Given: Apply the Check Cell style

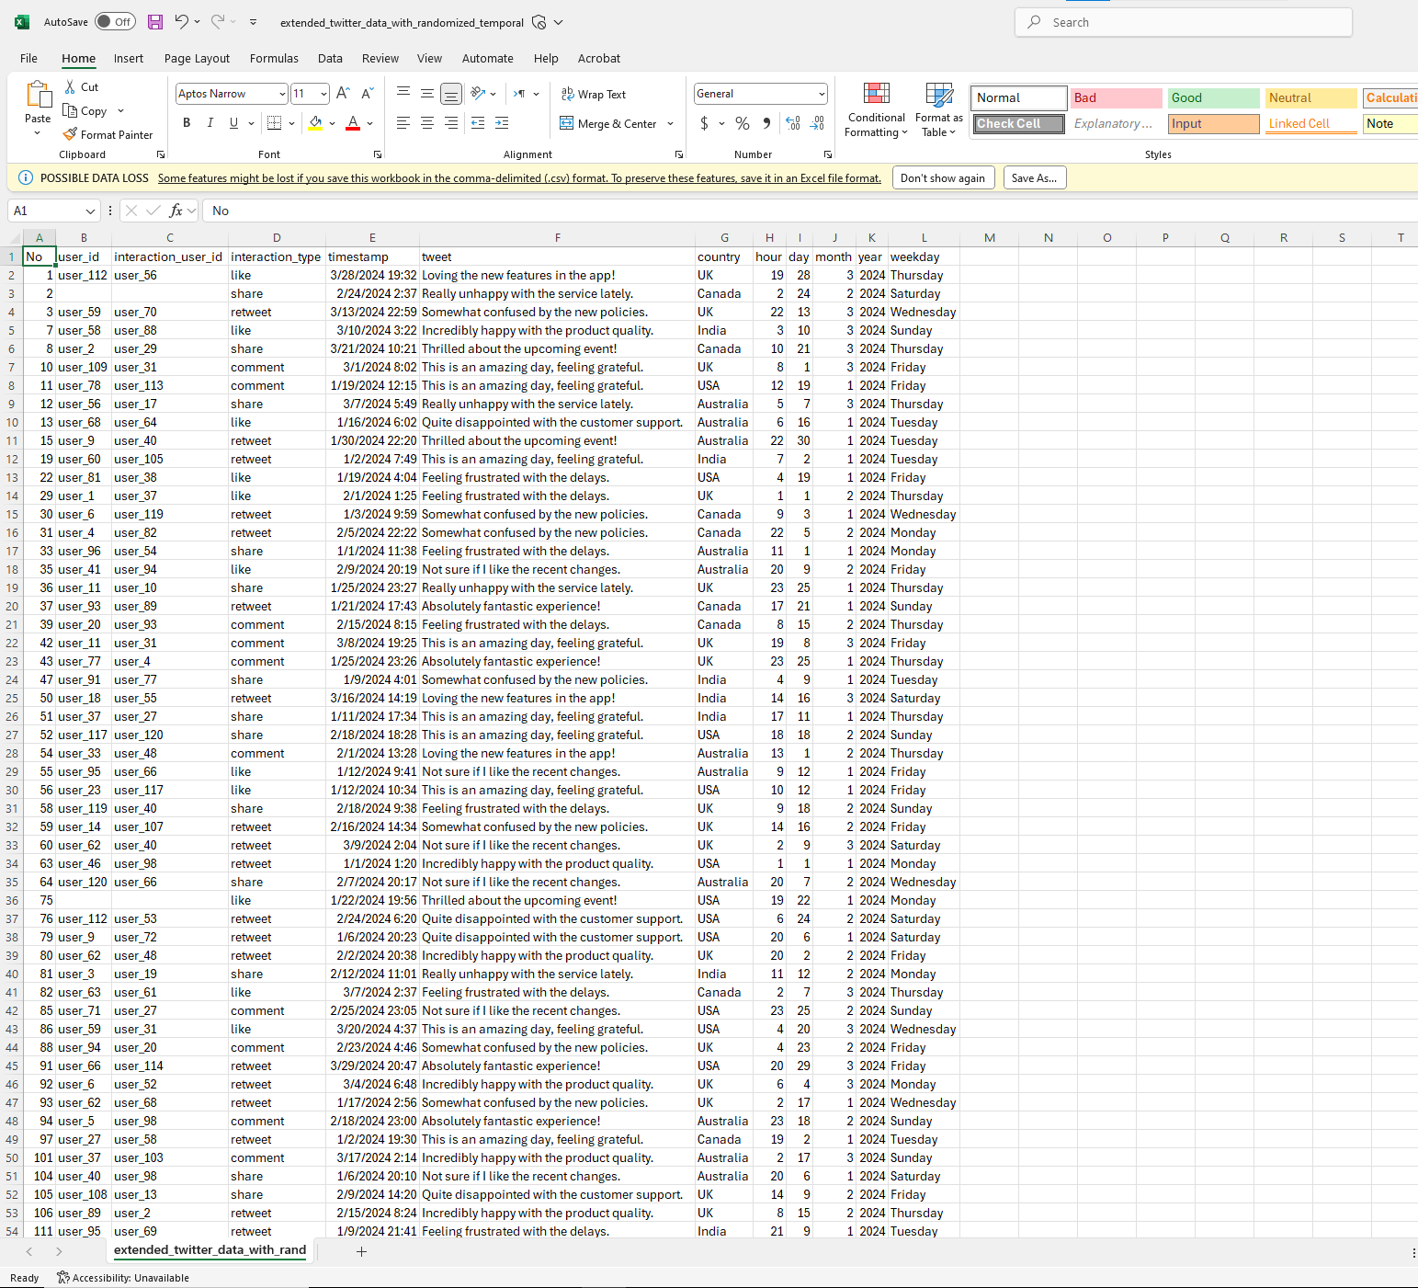Looking at the screenshot, I should [1019, 124].
